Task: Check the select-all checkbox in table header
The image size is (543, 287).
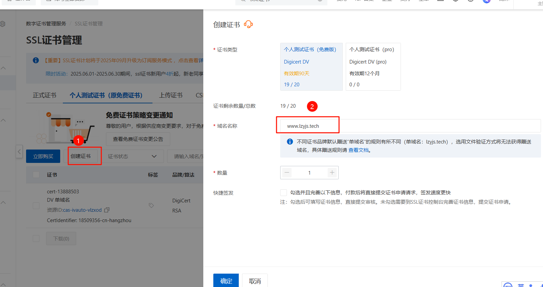Action: point(36,175)
